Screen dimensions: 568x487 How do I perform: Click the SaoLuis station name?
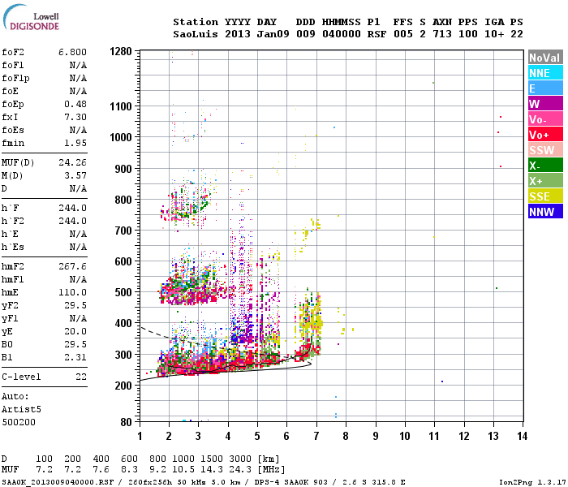[196, 34]
